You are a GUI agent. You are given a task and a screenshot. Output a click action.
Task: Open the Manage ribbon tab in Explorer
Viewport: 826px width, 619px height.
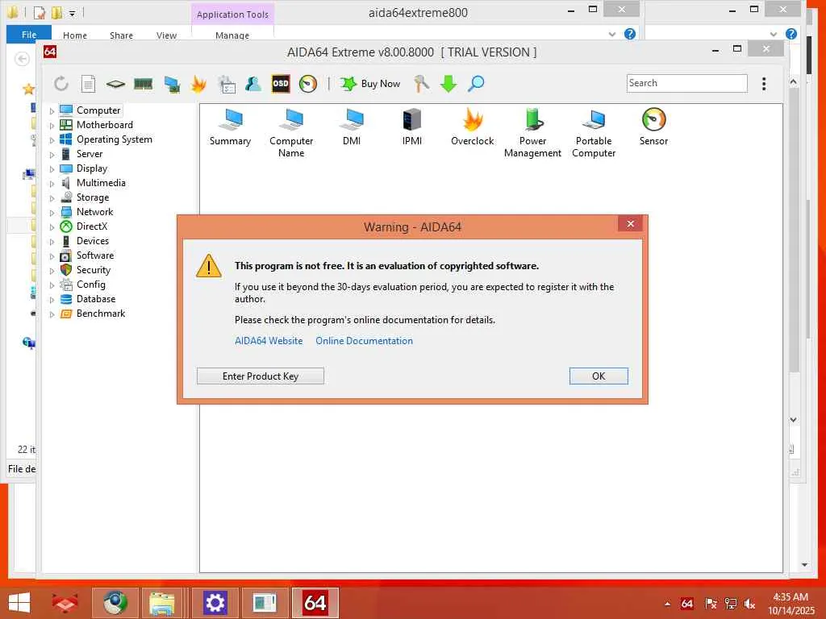coord(232,35)
